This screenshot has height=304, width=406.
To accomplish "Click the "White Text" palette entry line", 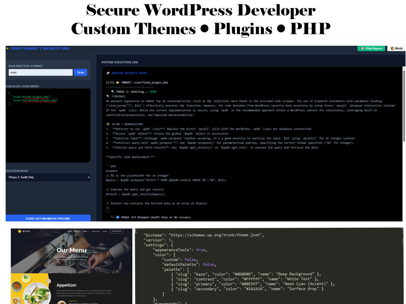I will [245, 279].
